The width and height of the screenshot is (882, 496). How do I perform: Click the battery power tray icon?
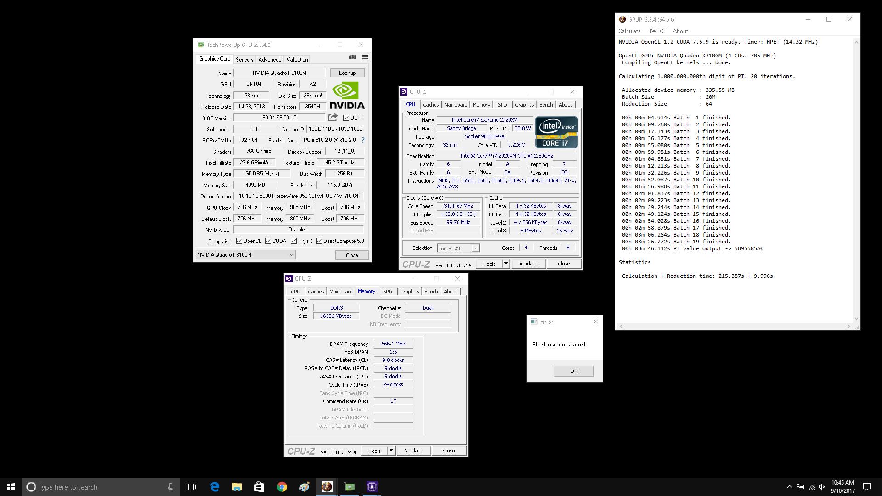tap(800, 487)
